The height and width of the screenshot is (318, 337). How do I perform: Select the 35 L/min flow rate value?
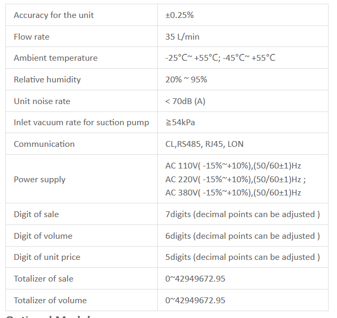coord(182,37)
